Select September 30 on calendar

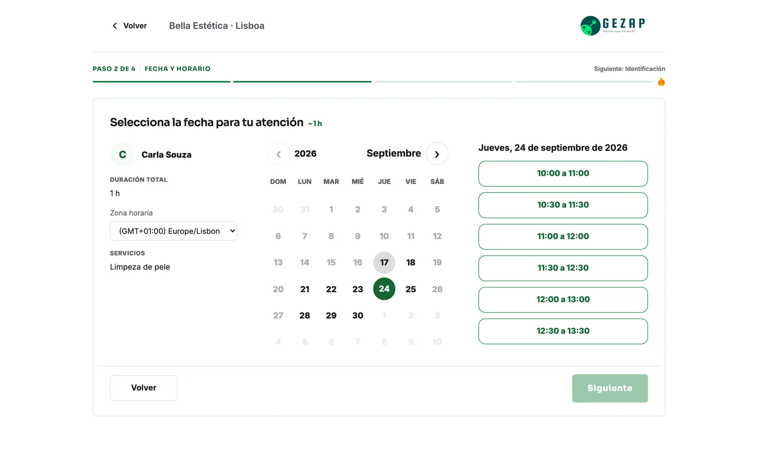pos(358,315)
